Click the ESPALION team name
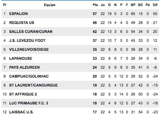 (18, 14)
